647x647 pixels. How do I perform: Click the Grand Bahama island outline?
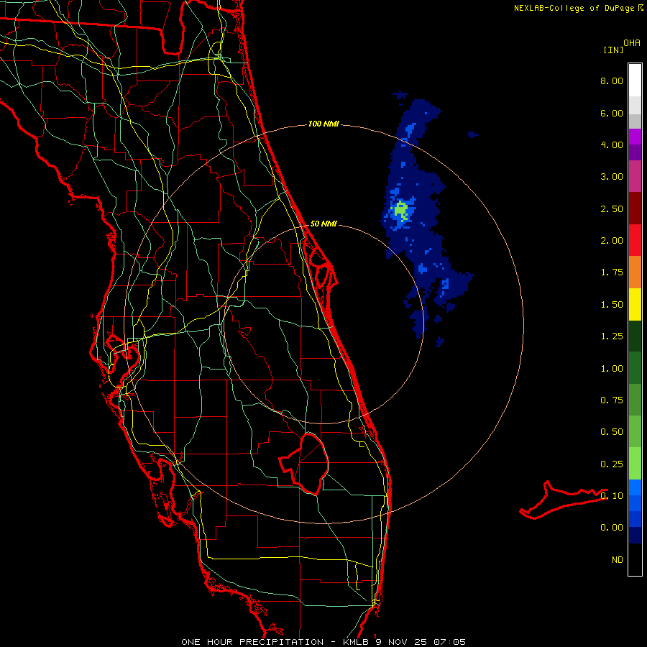click(x=563, y=500)
